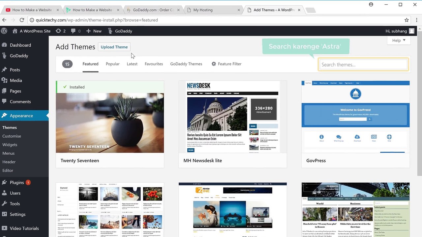Switch to the Popular tab

tap(112, 64)
